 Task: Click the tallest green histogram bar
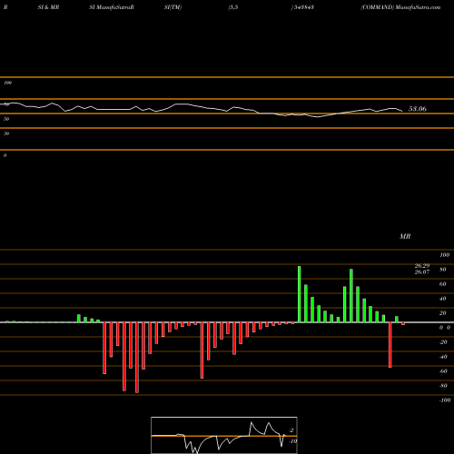click(x=300, y=294)
